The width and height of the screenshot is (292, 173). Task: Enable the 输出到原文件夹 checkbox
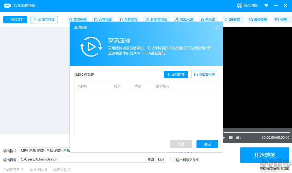click(172, 160)
